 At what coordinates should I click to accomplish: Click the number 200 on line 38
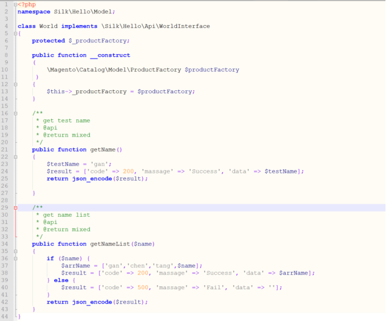click(x=143, y=273)
